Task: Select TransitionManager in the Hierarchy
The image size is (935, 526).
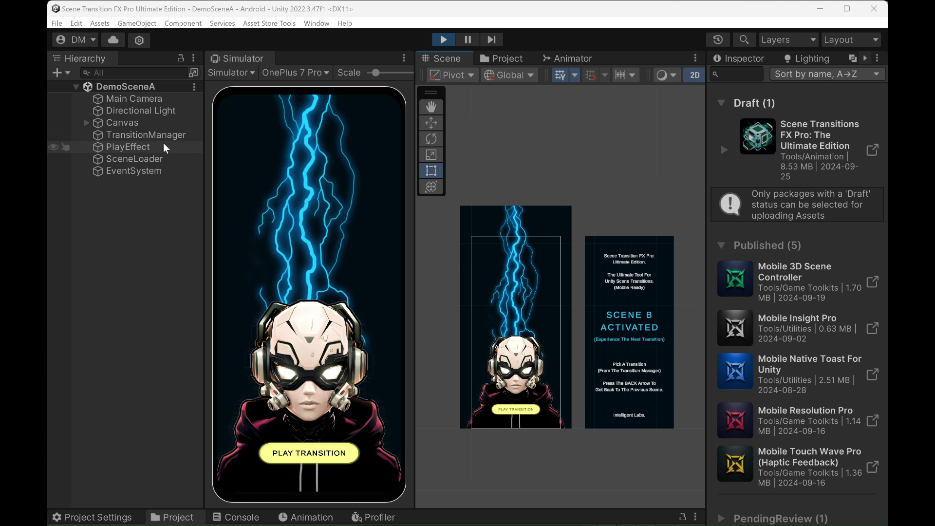Action: point(146,135)
